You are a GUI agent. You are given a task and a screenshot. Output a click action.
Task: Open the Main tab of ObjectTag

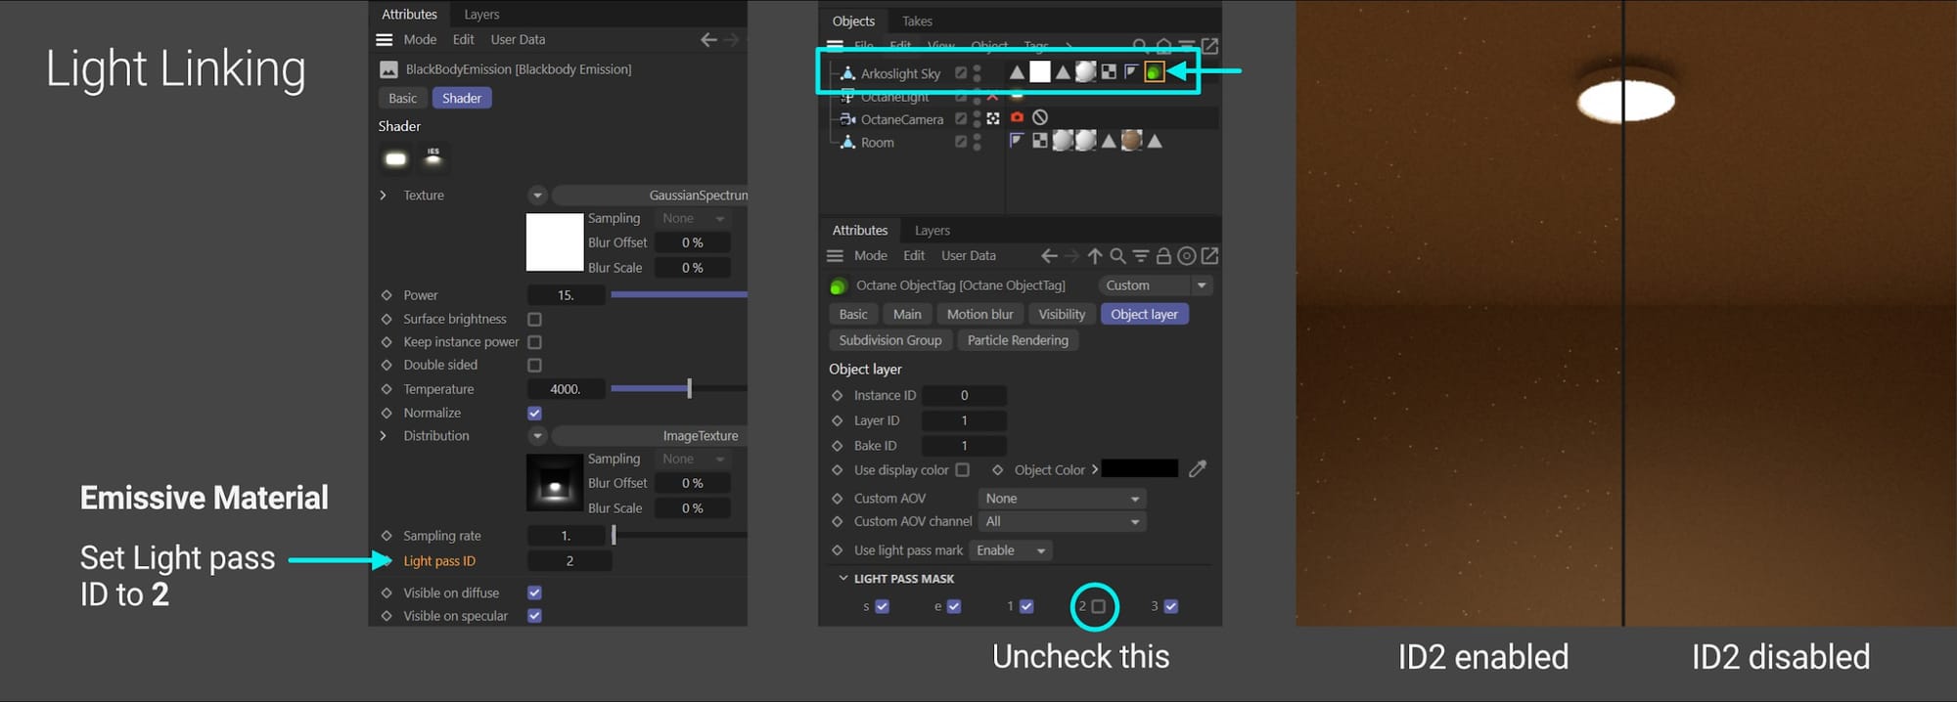[x=907, y=315]
